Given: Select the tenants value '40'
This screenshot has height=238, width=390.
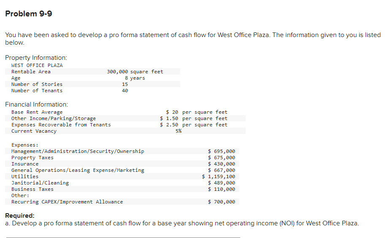Looking at the screenshot, I should click(x=125, y=91).
